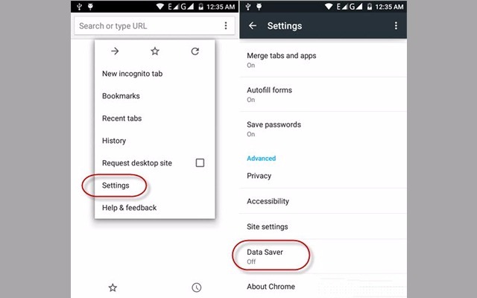The width and height of the screenshot is (477, 298).
Task: Toggle Merge tabs and apps setting
Action: 323,60
